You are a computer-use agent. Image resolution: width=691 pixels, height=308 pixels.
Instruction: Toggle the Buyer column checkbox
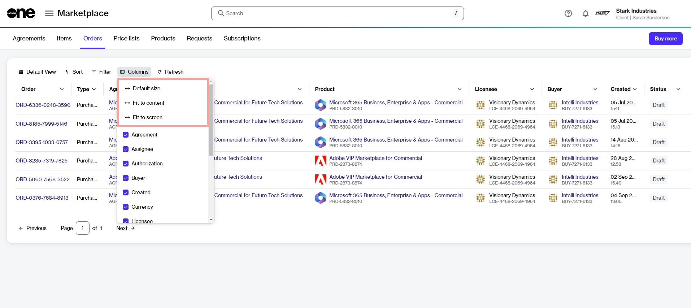[126, 178]
